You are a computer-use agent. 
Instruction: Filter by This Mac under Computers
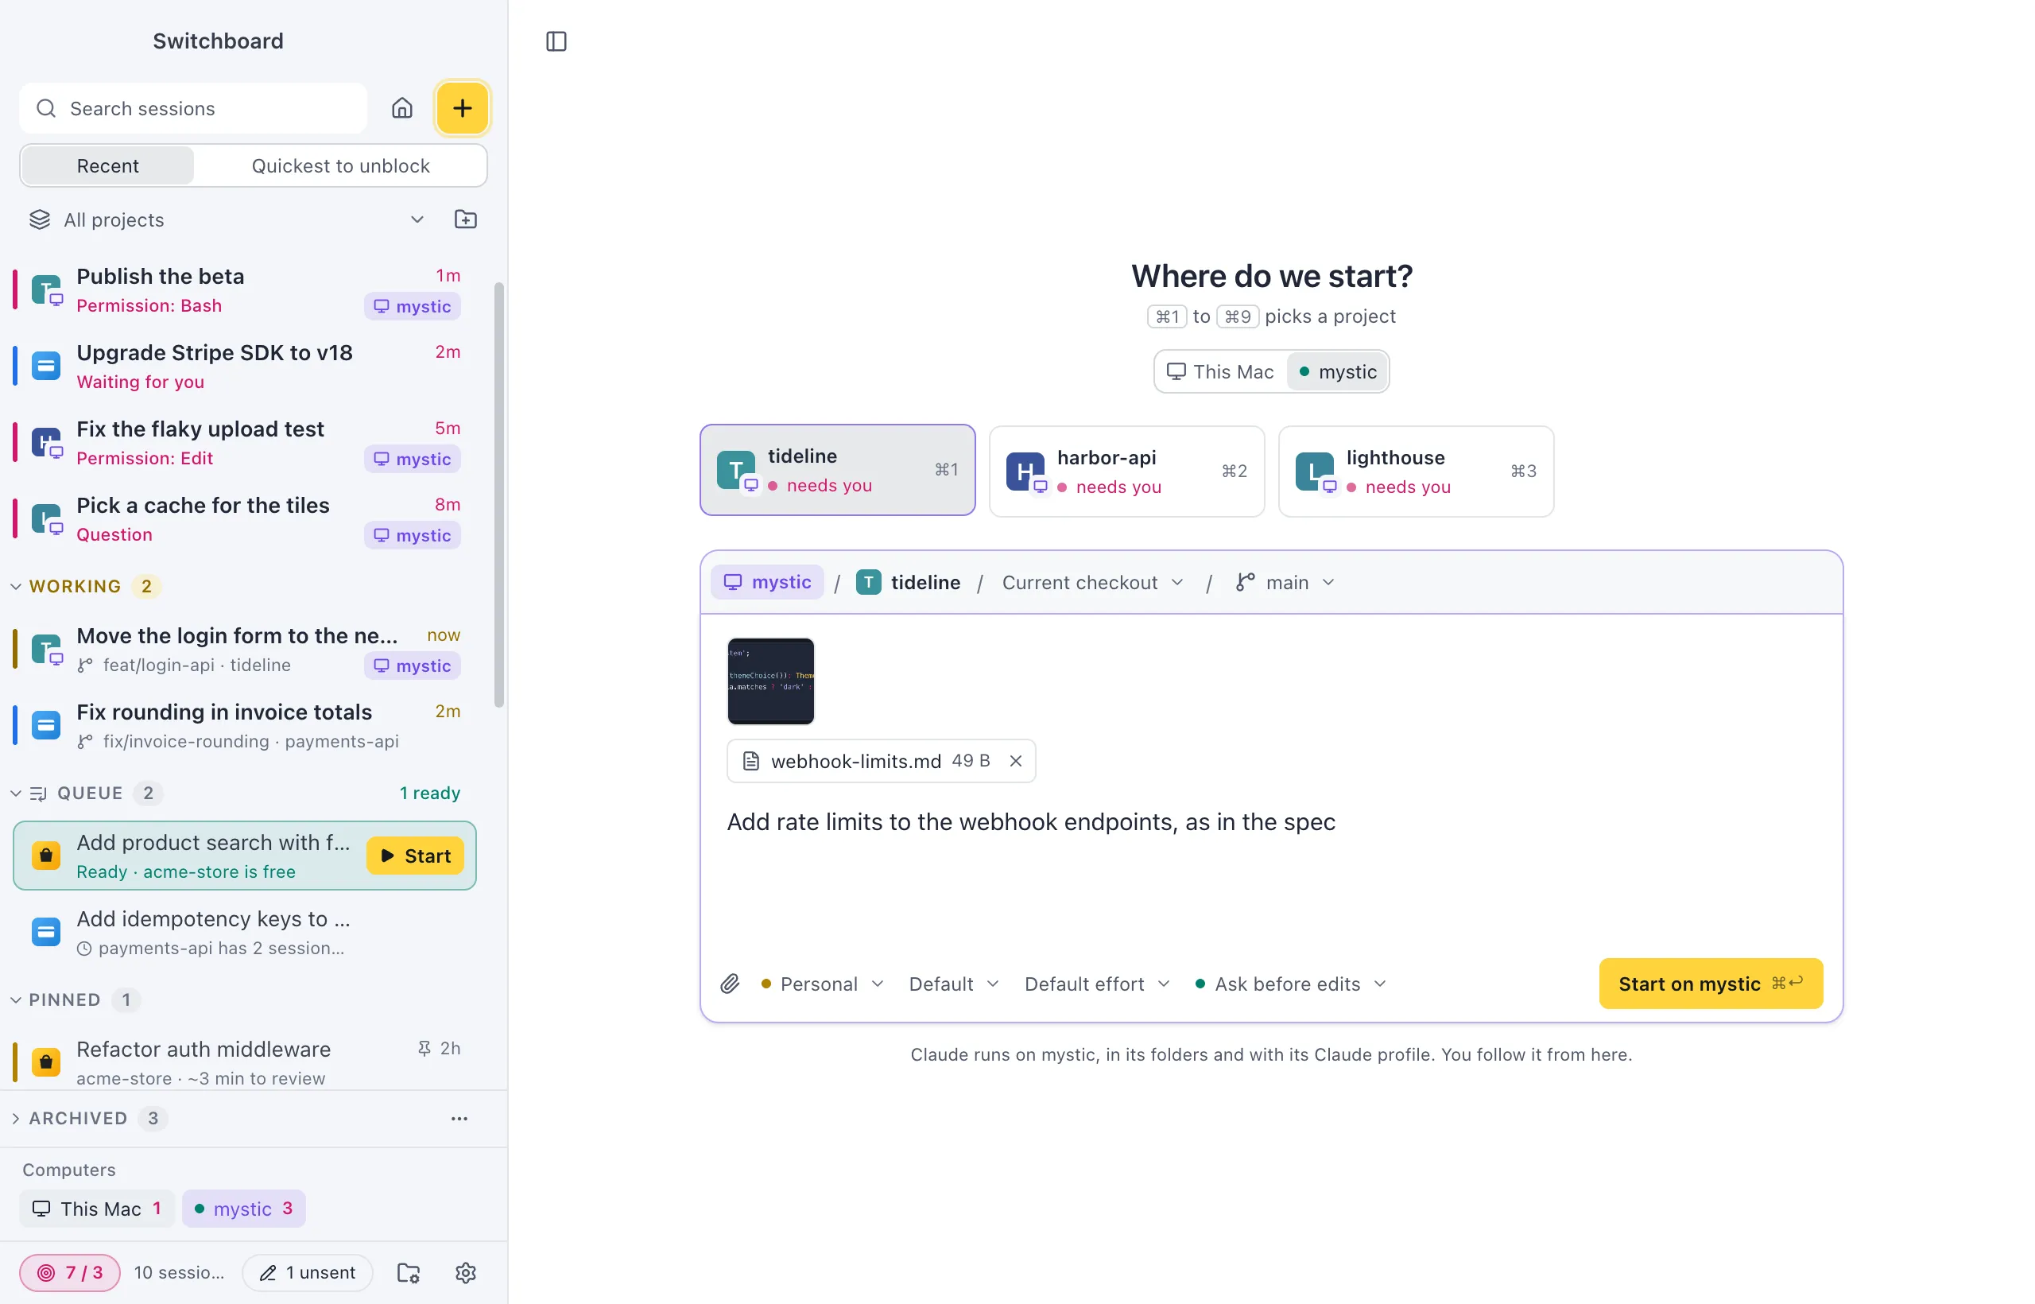[97, 1209]
